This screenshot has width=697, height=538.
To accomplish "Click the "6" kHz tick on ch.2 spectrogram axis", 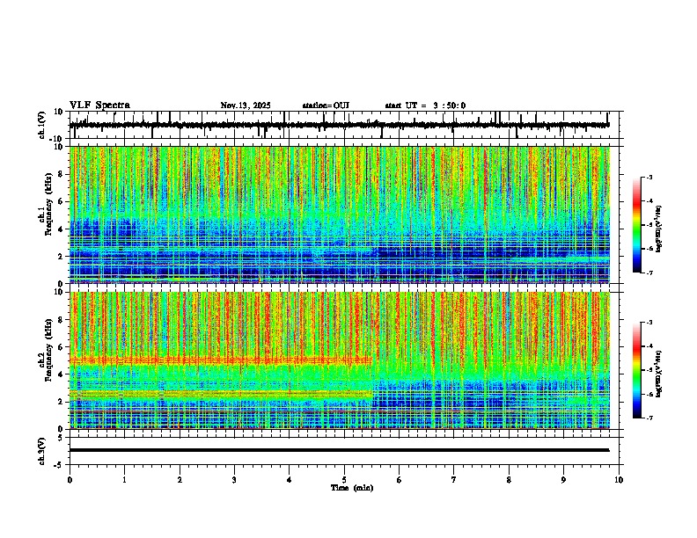I will point(62,347).
